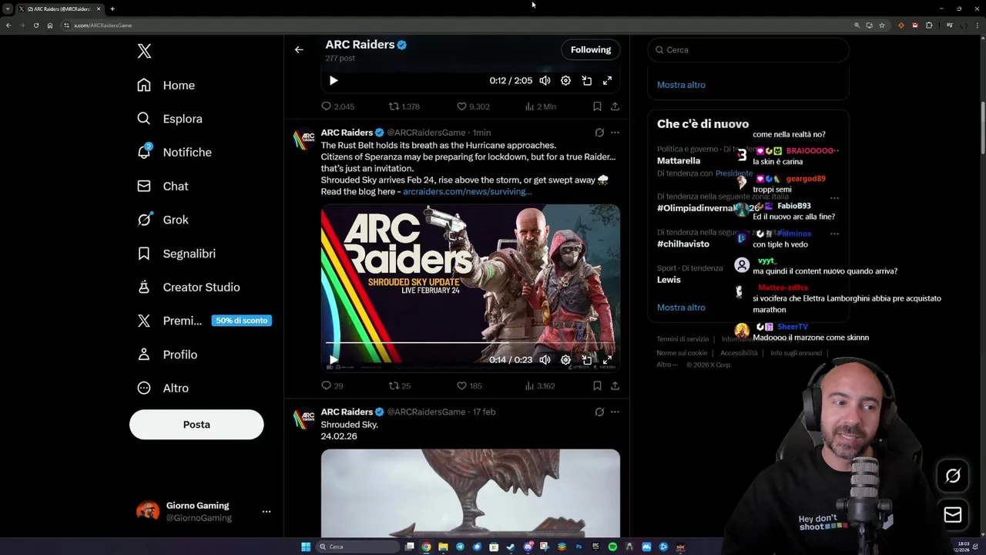
Task: Open a new Chrome tab
Action: point(112,9)
